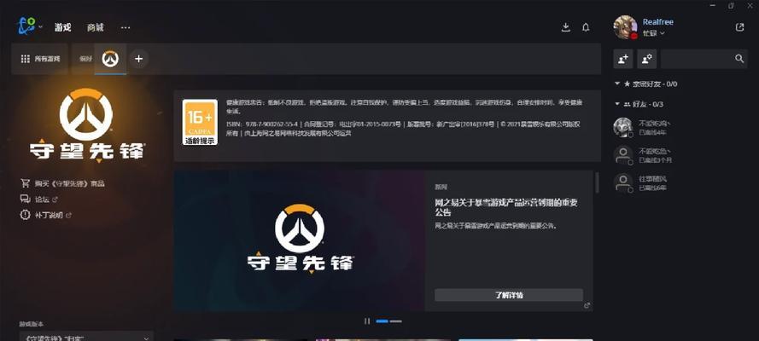Open the 商城 (Shop) tab
This screenshot has width=759, height=341.
pos(96,27)
